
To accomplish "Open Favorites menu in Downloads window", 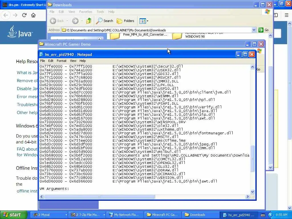I will pos(86,12).
